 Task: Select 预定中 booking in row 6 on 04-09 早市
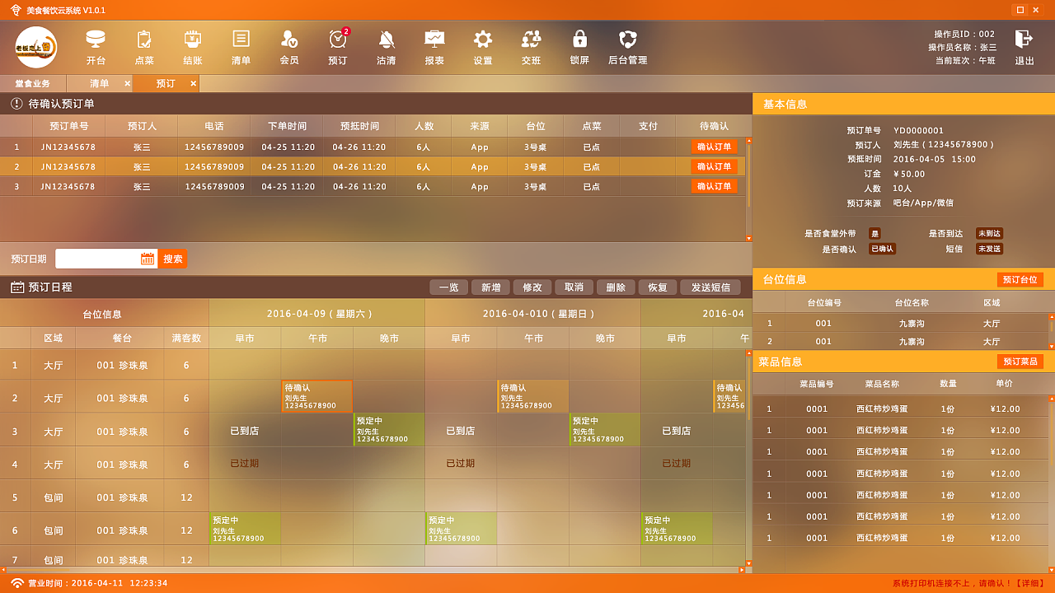coord(245,529)
